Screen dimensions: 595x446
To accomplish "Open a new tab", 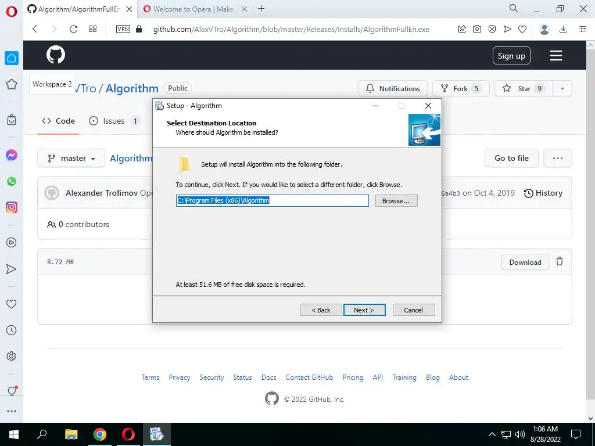I will click(261, 9).
